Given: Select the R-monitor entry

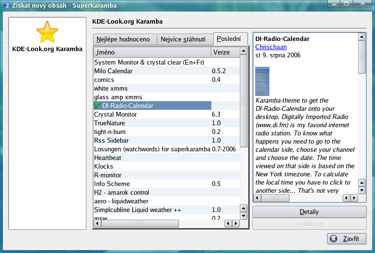Looking at the screenshot, I should pyautogui.click(x=167, y=175).
